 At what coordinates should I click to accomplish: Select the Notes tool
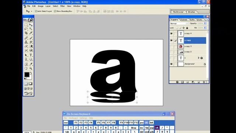[x=26, y=64]
